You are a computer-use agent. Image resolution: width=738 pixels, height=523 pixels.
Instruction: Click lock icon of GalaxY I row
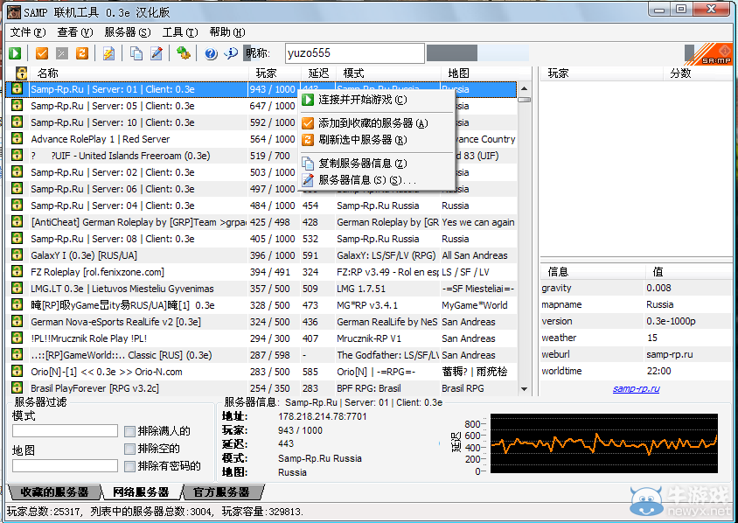point(17,255)
